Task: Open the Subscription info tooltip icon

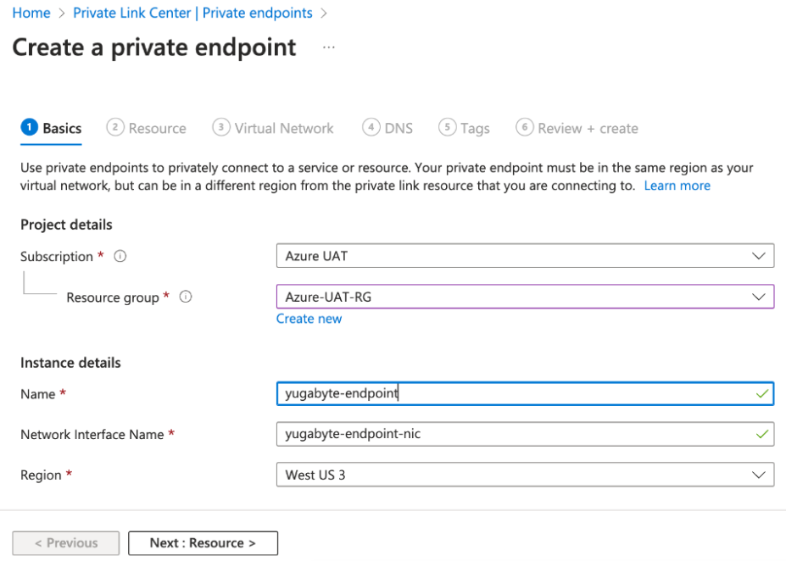Action: [119, 256]
